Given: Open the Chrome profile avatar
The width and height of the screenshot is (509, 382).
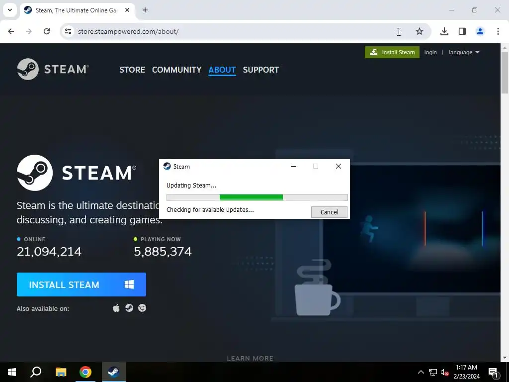Looking at the screenshot, I should (480, 31).
